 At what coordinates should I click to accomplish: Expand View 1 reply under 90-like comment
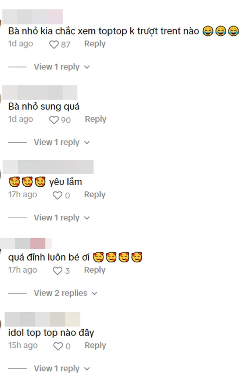[x=62, y=142]
